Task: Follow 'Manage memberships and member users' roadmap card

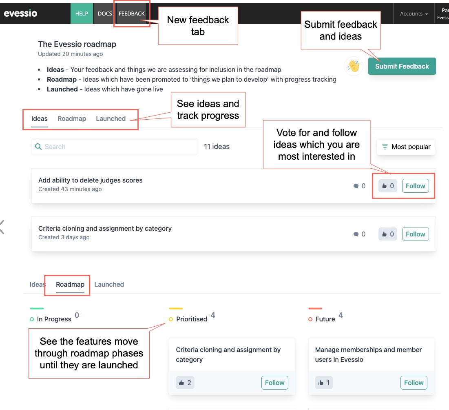Action: coord(414,383)
